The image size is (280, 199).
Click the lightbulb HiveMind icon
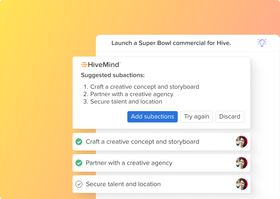pyautogui.click(x=262, y=43)
